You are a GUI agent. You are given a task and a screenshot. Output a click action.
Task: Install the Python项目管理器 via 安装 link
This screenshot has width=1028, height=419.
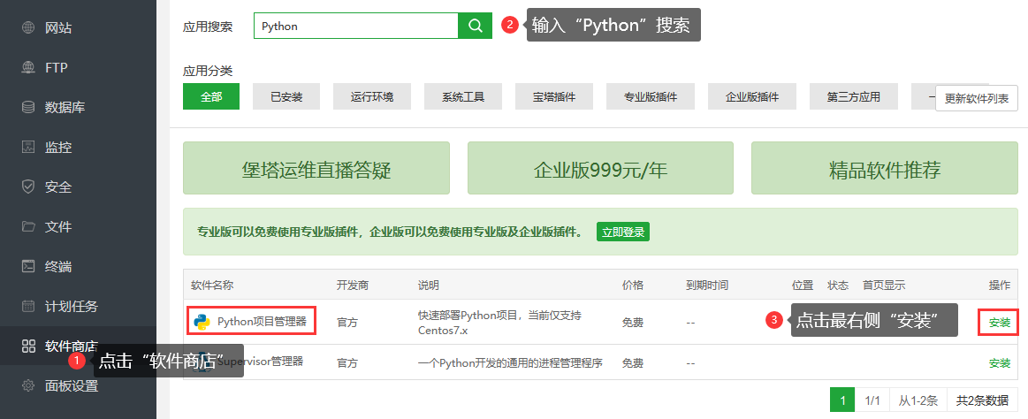(x=999, y=323)
